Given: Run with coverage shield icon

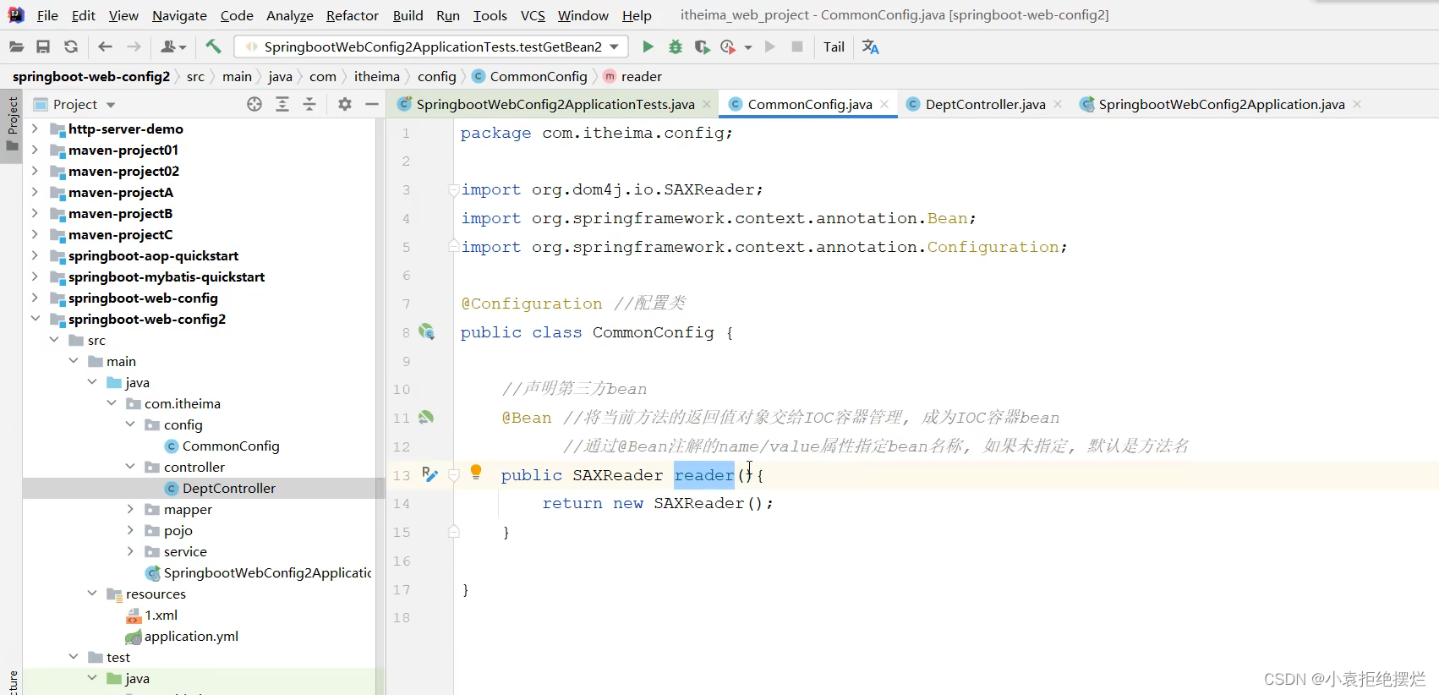Looking at the screenshot, I should [702, 47].
